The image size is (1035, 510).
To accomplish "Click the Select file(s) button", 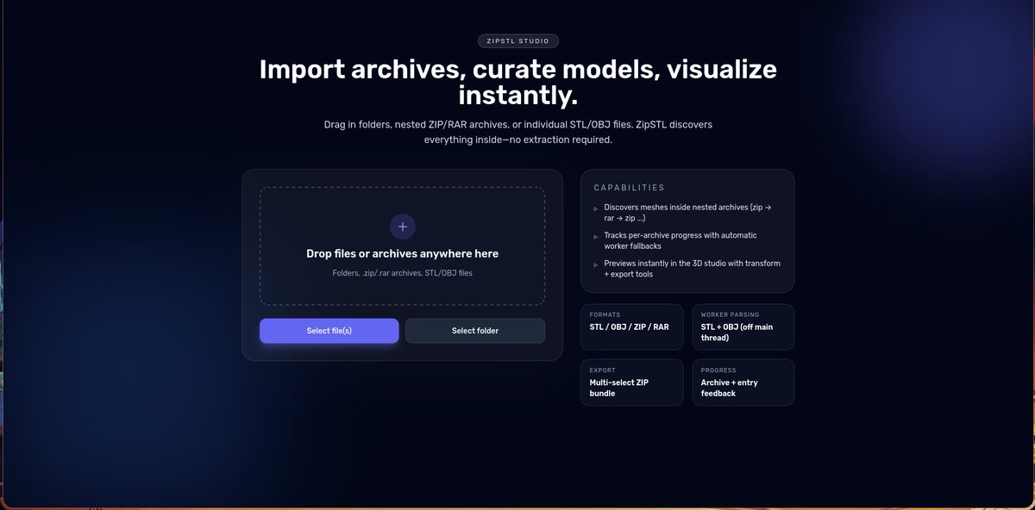I will [329, 331].
